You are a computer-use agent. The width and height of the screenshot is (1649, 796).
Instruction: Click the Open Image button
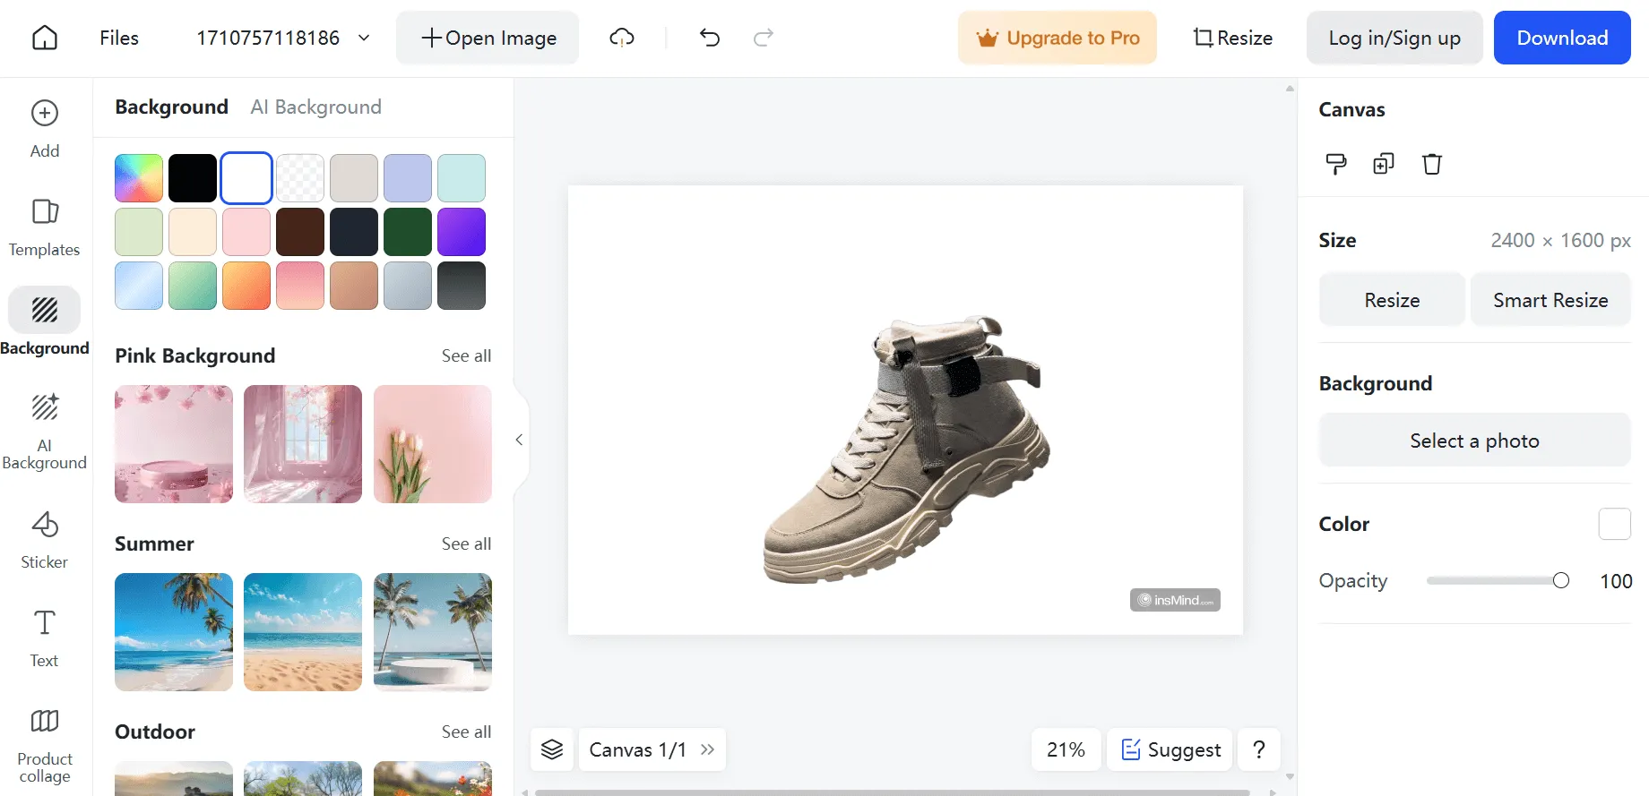[488, 38]
